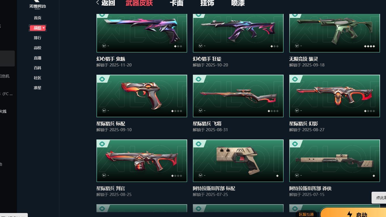Switch to the 卡面 tab
This screenshot has width=386, height=217.
click(x=176, y=3)
